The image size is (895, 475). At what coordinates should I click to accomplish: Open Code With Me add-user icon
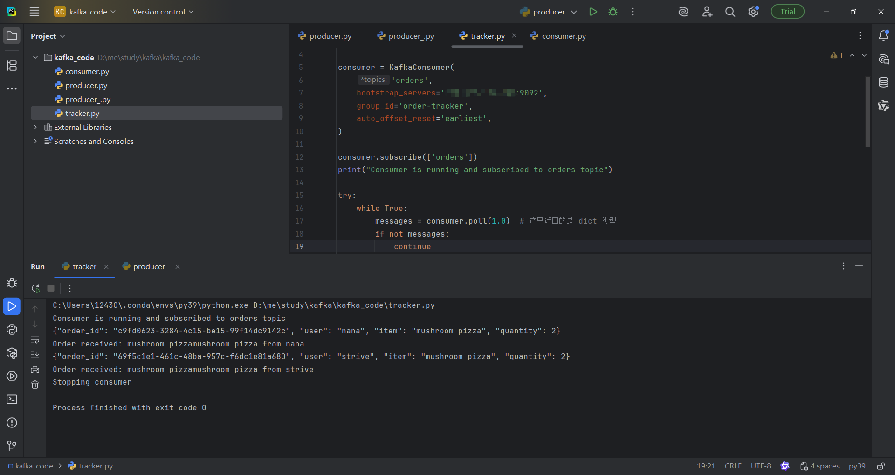tap(707, 12)
